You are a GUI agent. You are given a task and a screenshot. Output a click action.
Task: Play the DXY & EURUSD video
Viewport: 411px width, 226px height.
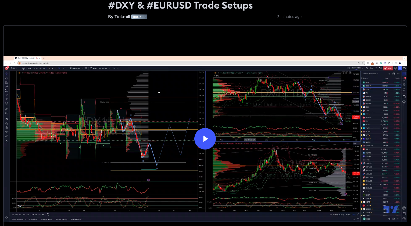(x=205, y=139)
